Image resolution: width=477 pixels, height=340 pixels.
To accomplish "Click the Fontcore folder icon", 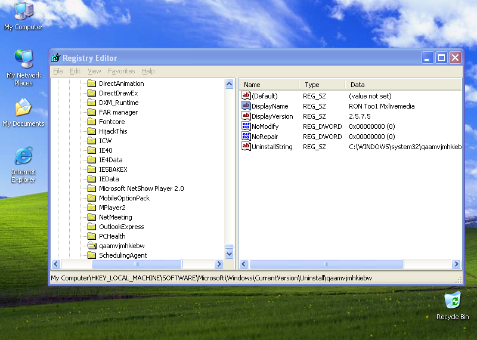I will 91,122.
